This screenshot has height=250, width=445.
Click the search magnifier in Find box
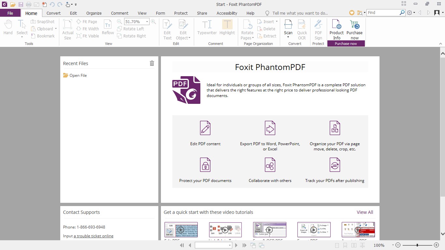tap(402, 13)
